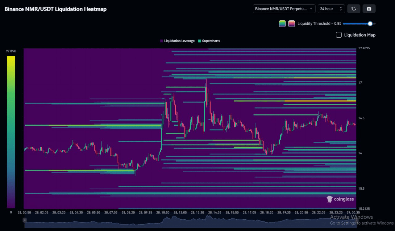Open the Binance NMR/USDT Perpetual pair dropdown
Viewport: 395px width, 231px height.
coord(284,9)
